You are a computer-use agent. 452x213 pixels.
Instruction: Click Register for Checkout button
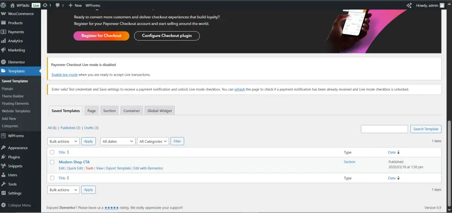102,36
